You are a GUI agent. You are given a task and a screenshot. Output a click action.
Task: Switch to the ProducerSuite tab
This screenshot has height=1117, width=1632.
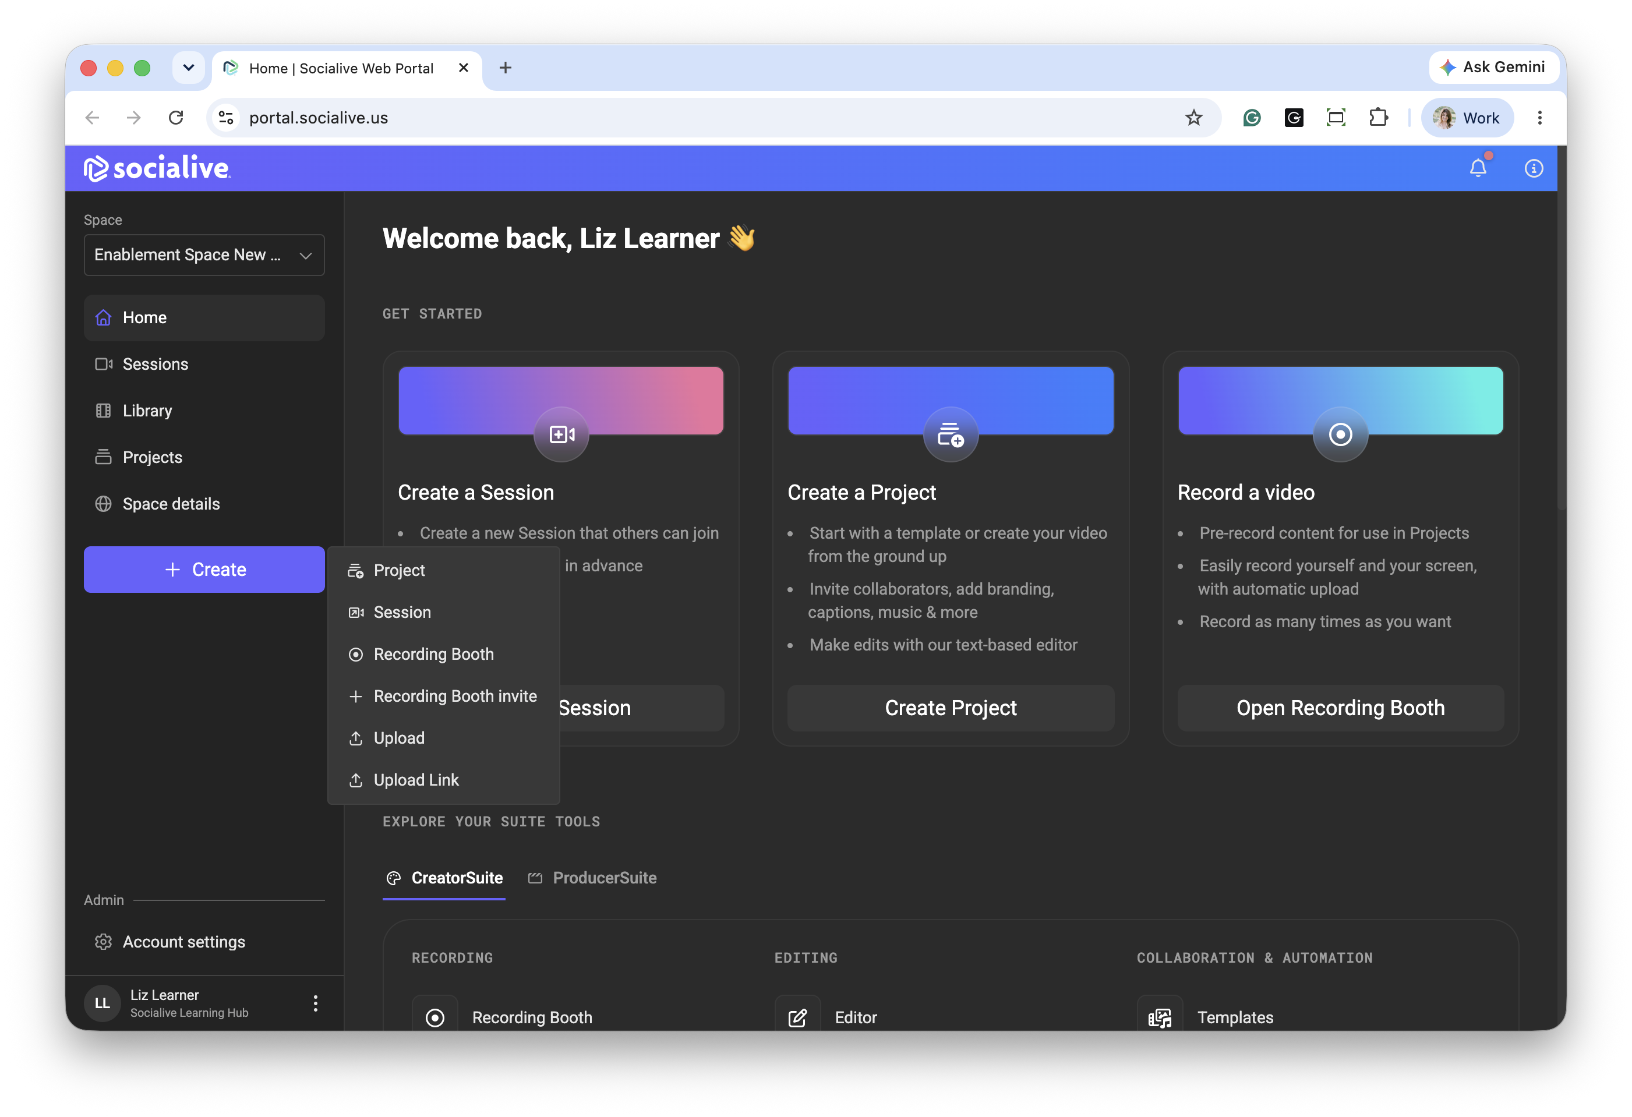[x=593, y=878]
